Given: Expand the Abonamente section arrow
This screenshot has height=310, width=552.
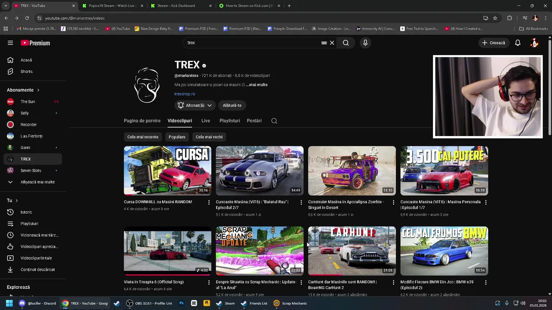Looking at the screenshot, I should 38,90.
